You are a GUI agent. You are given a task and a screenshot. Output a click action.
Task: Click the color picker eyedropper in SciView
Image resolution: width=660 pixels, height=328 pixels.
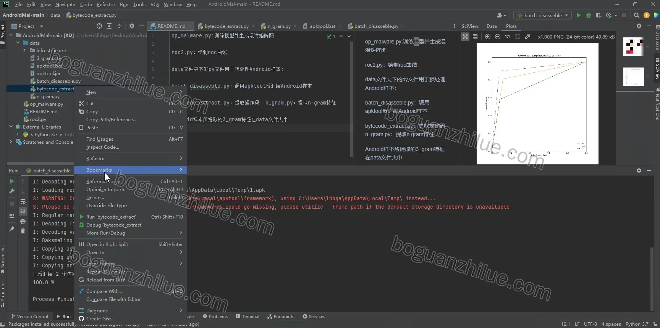pos(527,37)
